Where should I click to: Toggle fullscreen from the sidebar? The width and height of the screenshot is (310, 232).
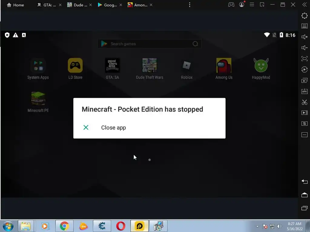click(305, 58)
